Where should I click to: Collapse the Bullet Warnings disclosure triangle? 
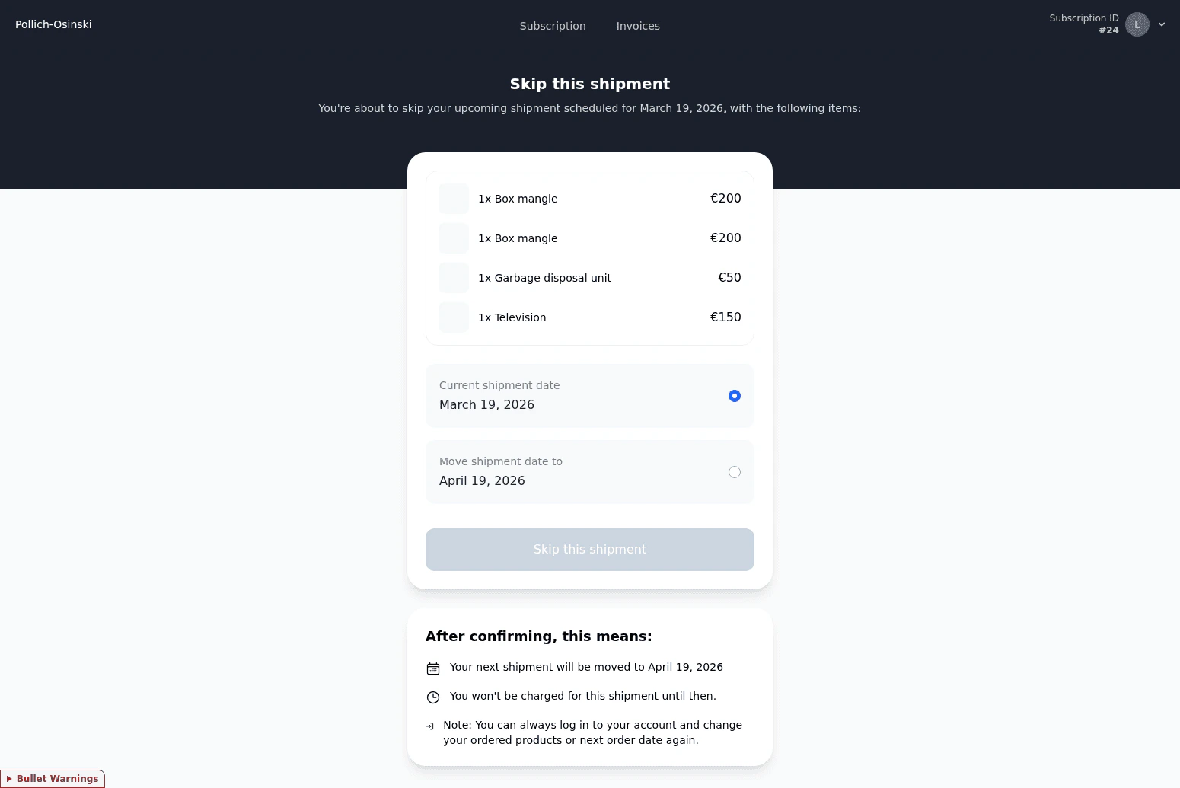[11, 778]
